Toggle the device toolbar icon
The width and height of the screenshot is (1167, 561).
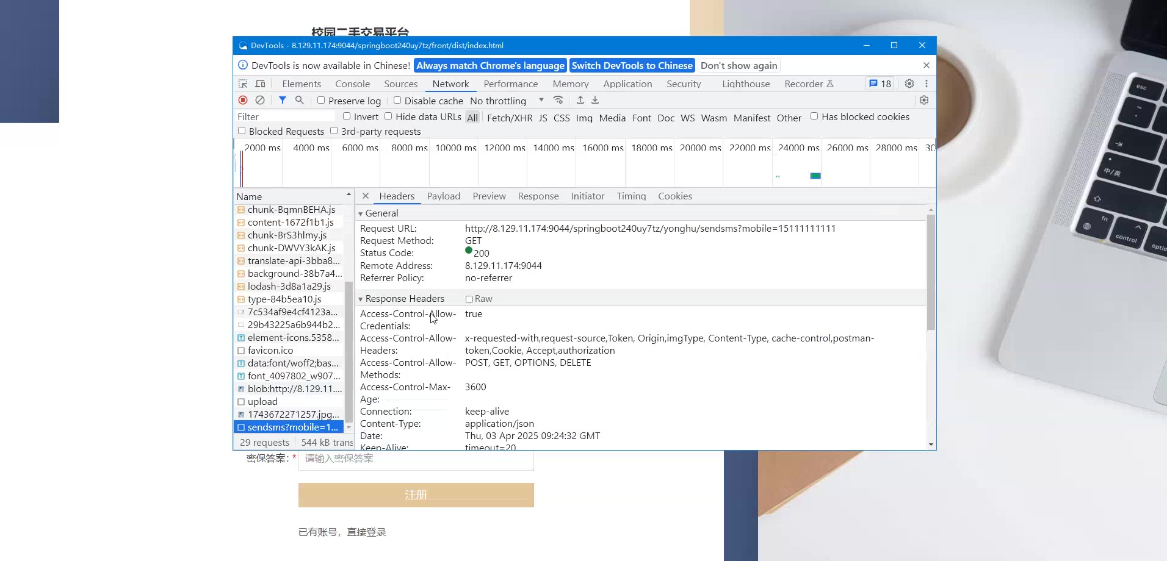(x=260, y=84)
